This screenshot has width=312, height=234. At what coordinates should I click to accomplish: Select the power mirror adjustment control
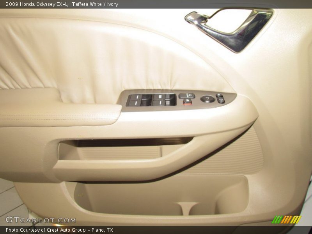pos(208,98)
